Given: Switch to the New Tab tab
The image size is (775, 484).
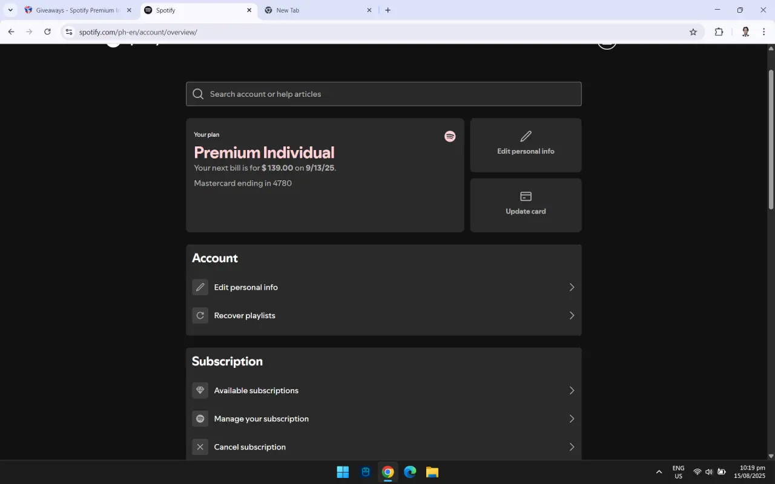Looking at the screenshot, I should pyautogui.click(x=318, y=10).
